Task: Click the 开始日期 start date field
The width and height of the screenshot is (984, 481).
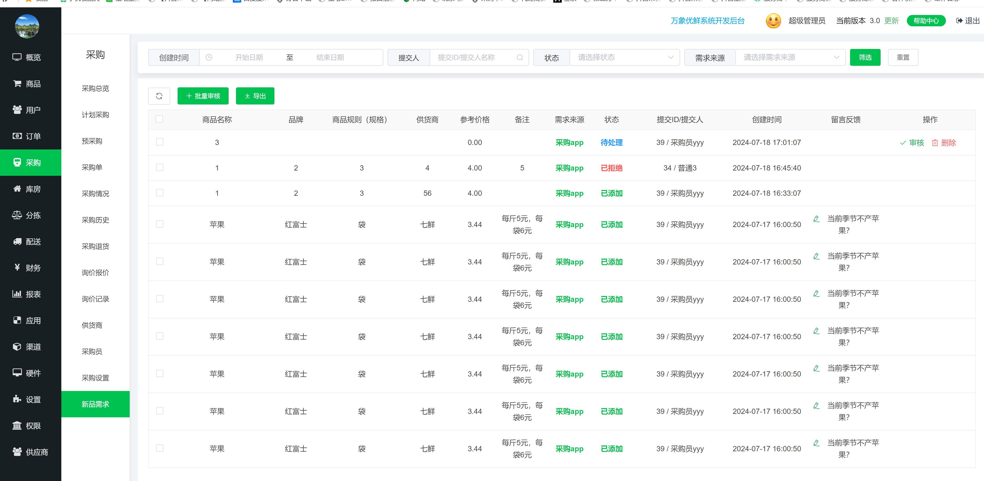Action: pos(249,57)
